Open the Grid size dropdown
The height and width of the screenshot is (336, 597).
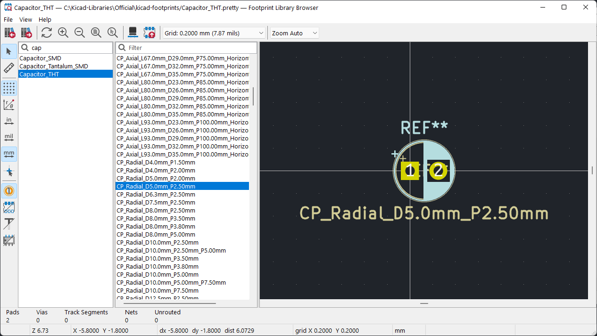(x=214, y=33)
